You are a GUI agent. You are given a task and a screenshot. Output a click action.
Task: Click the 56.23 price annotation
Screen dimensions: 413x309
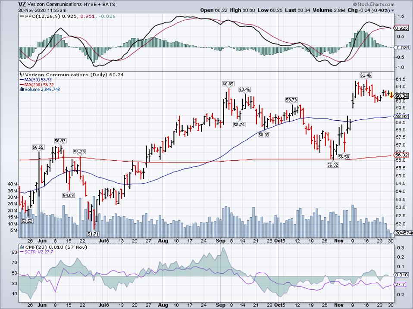[80, 152]
